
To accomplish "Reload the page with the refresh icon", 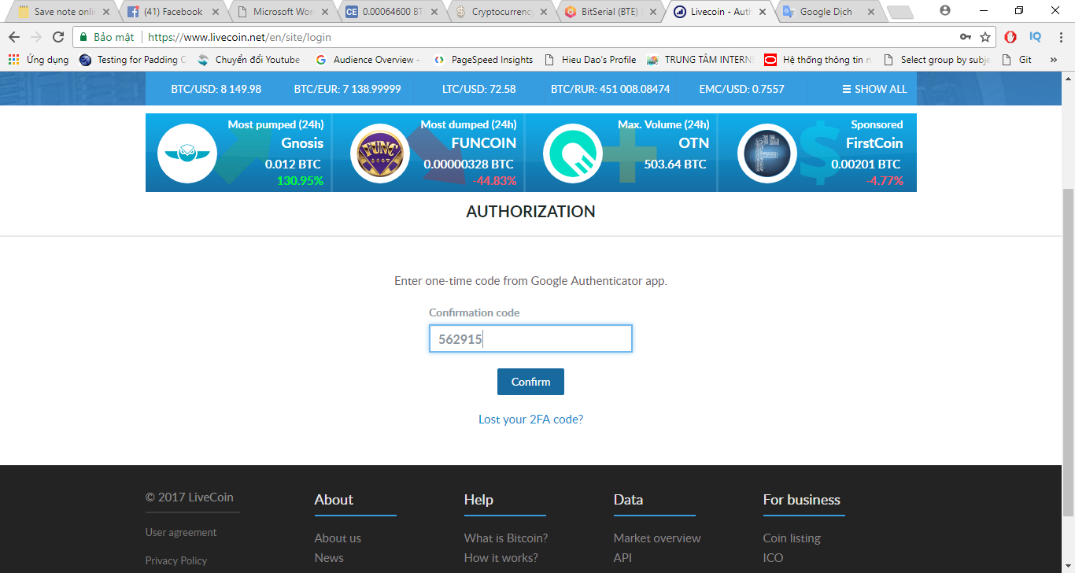I will (x=58, y=37).
